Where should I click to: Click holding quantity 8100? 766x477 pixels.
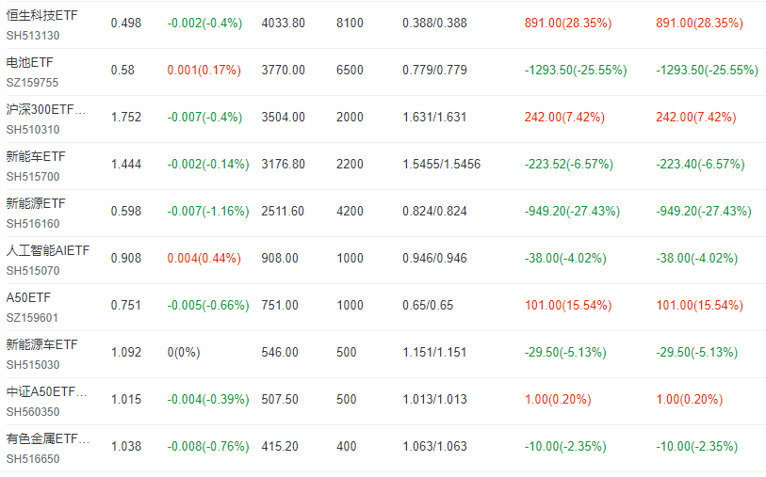point(350,23)
